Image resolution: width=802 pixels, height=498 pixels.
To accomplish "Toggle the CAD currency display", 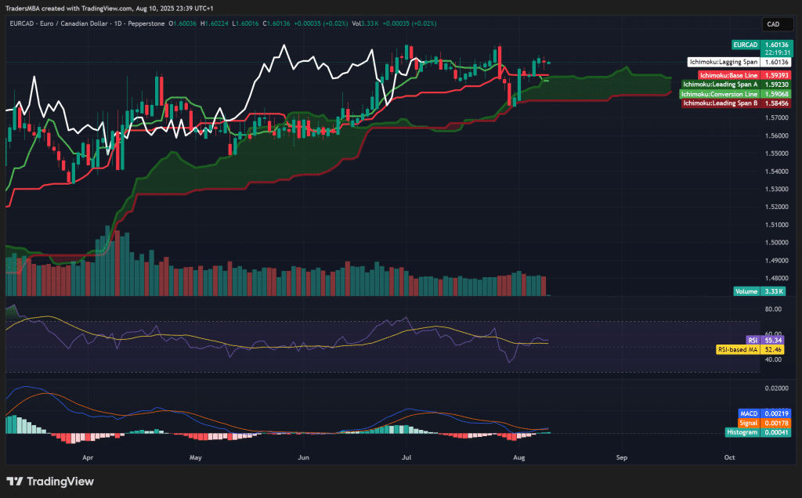I will (x=776, y=24).
